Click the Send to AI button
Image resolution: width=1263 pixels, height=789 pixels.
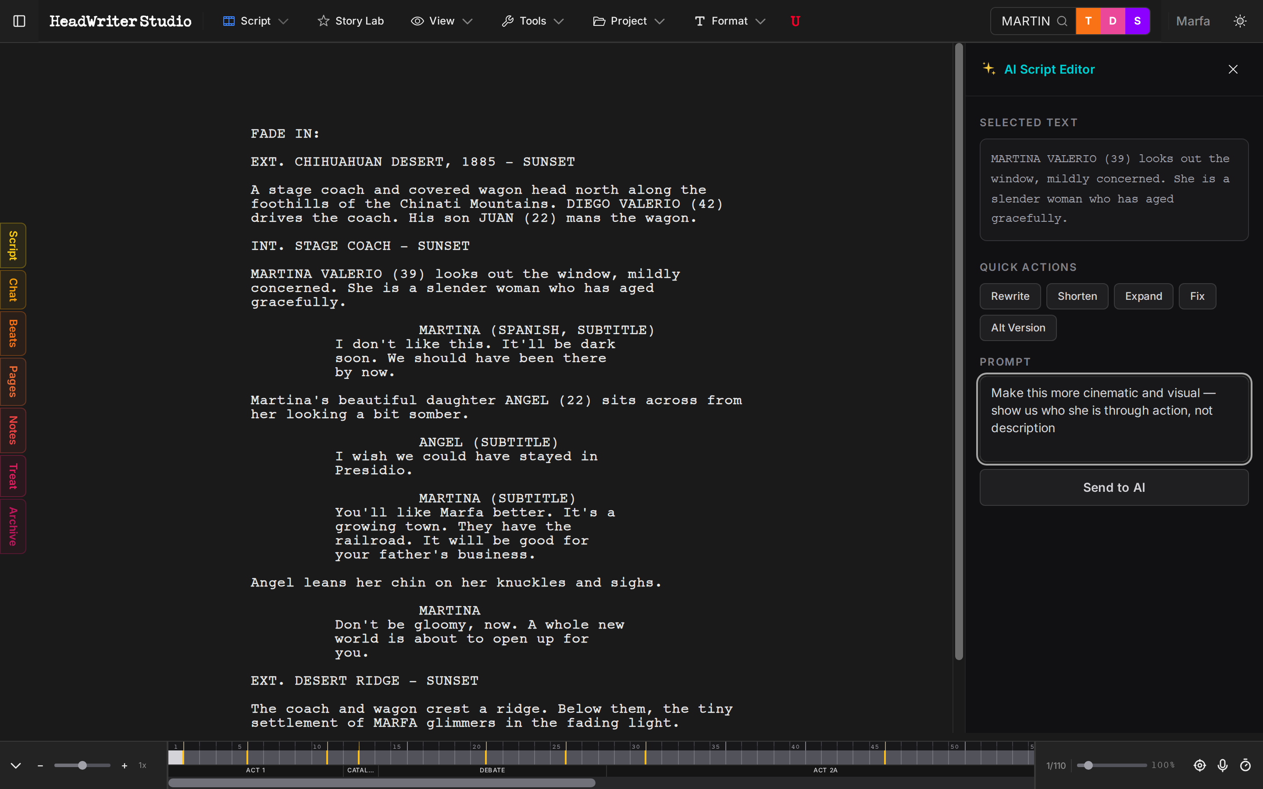click(x=1113, y=487)
